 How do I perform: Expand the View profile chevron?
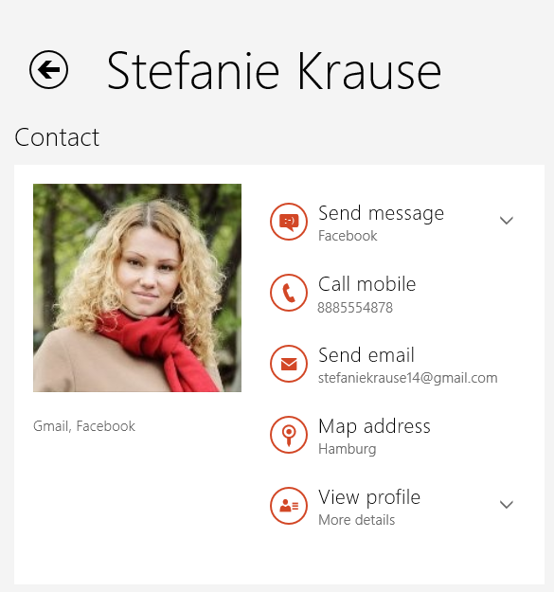point(506,505)
